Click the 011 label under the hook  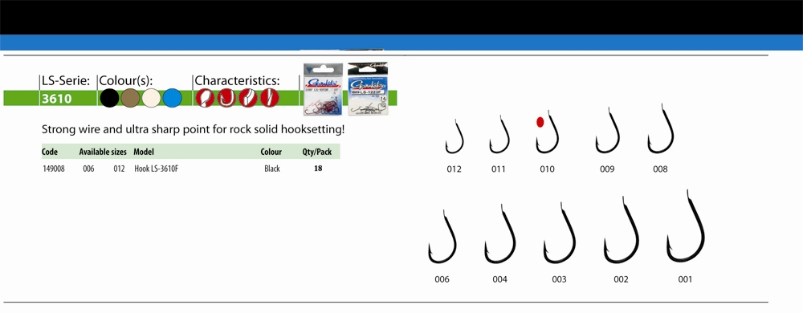point(499,169)
